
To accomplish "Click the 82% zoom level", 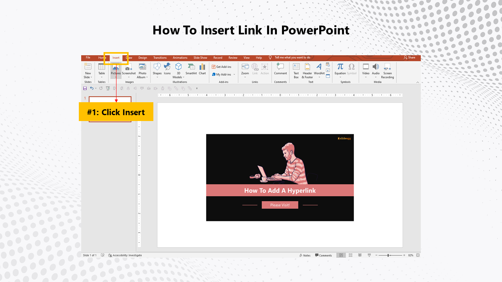I will pyautogui.click(x=411, y=255).
